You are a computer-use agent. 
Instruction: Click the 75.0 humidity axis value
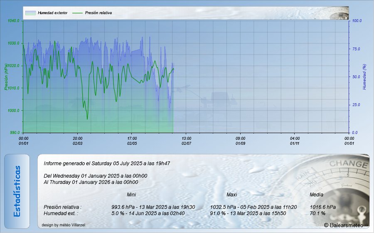point(356,49)
